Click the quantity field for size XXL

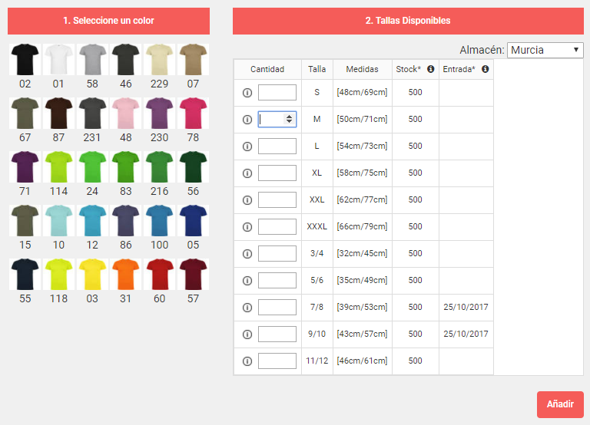pyautogui.click(x=277, y=200)
